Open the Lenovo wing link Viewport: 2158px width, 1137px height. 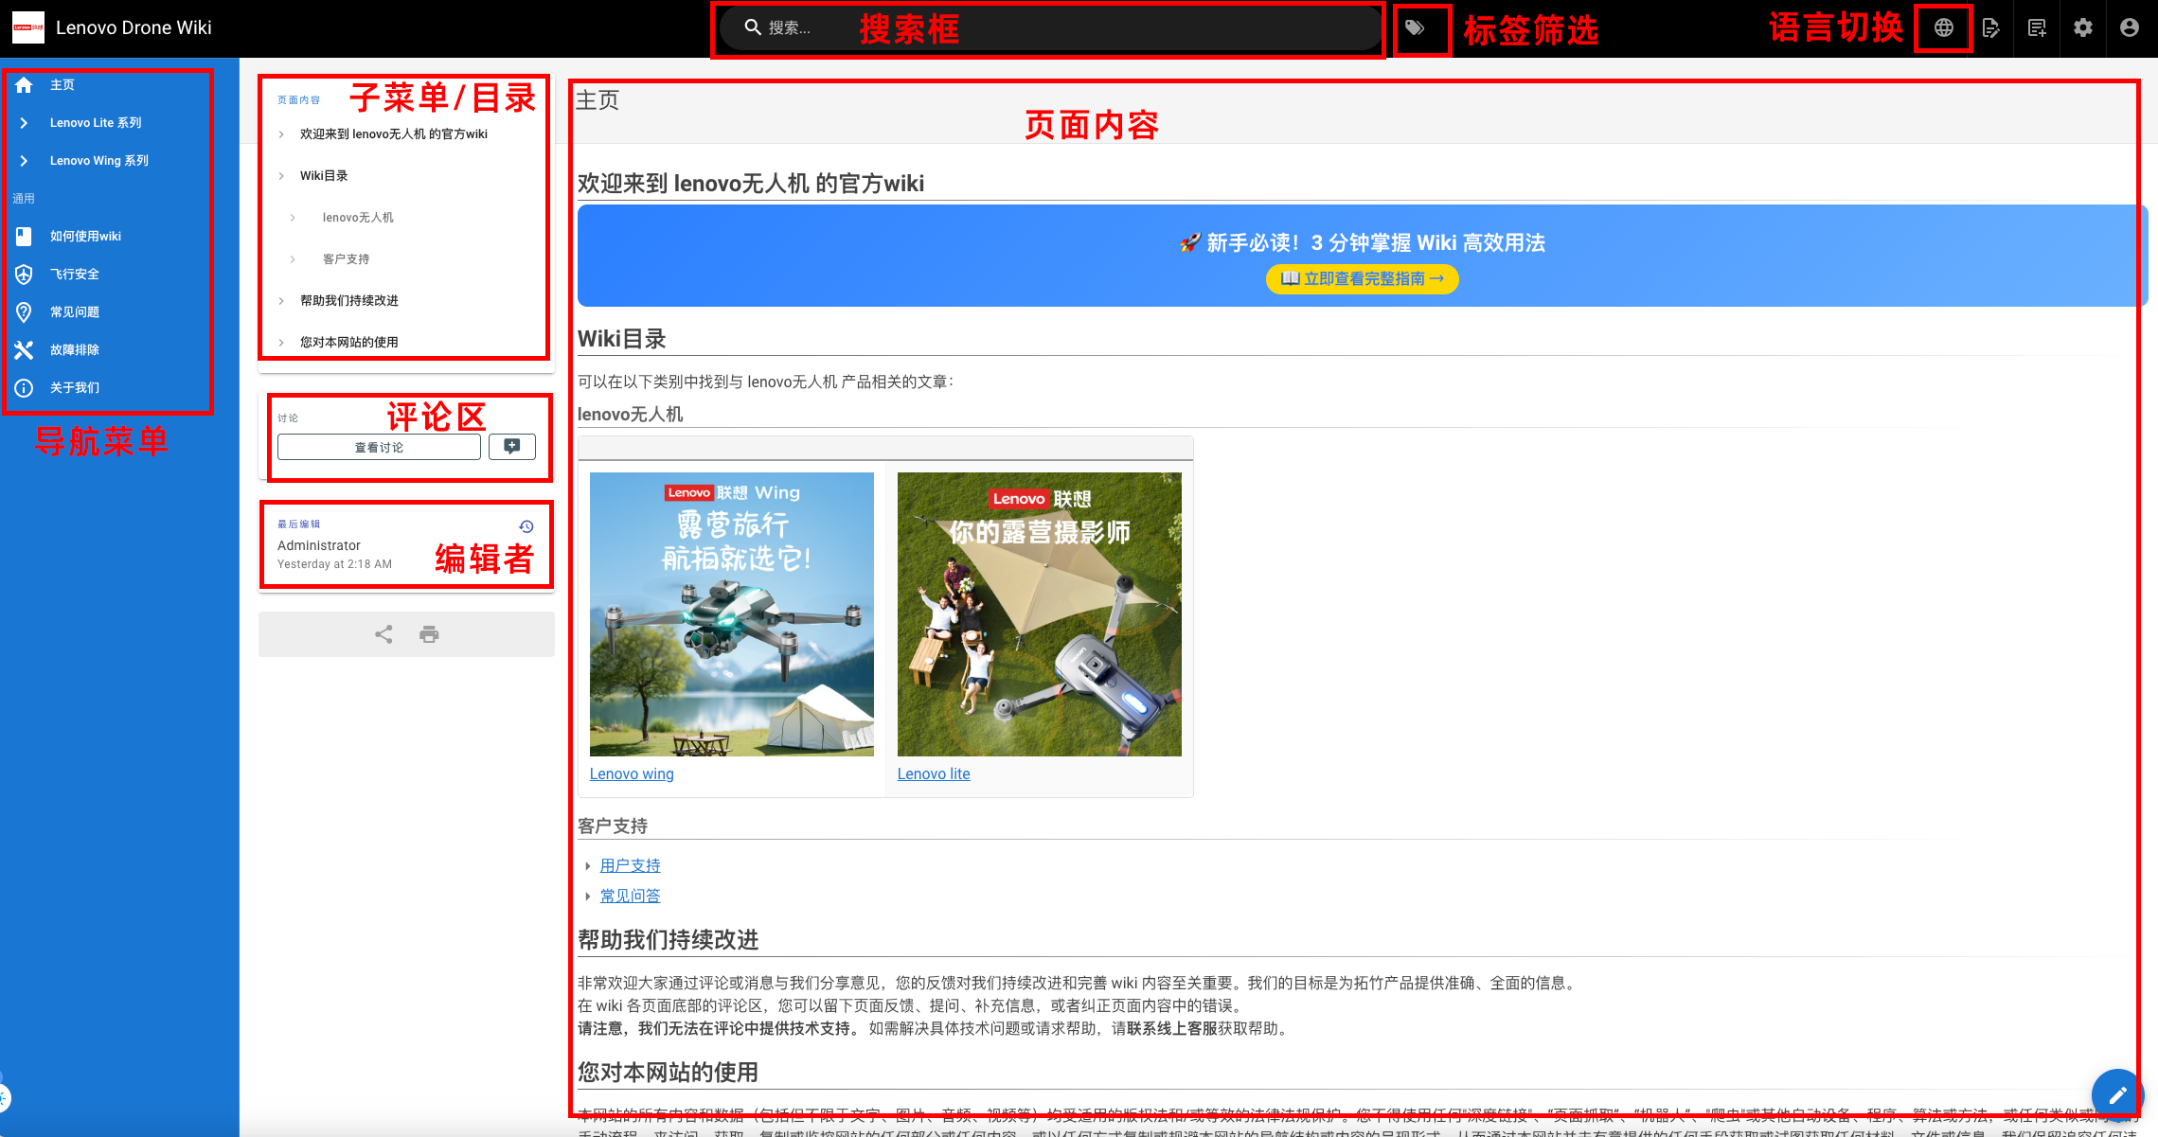pos(632,774)
